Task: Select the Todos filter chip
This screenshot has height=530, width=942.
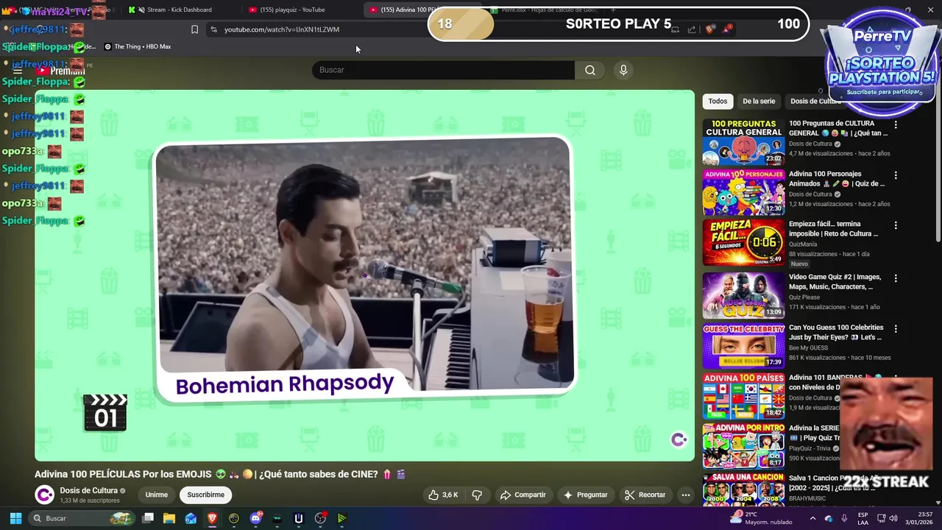Action: [x=718, y=101]
